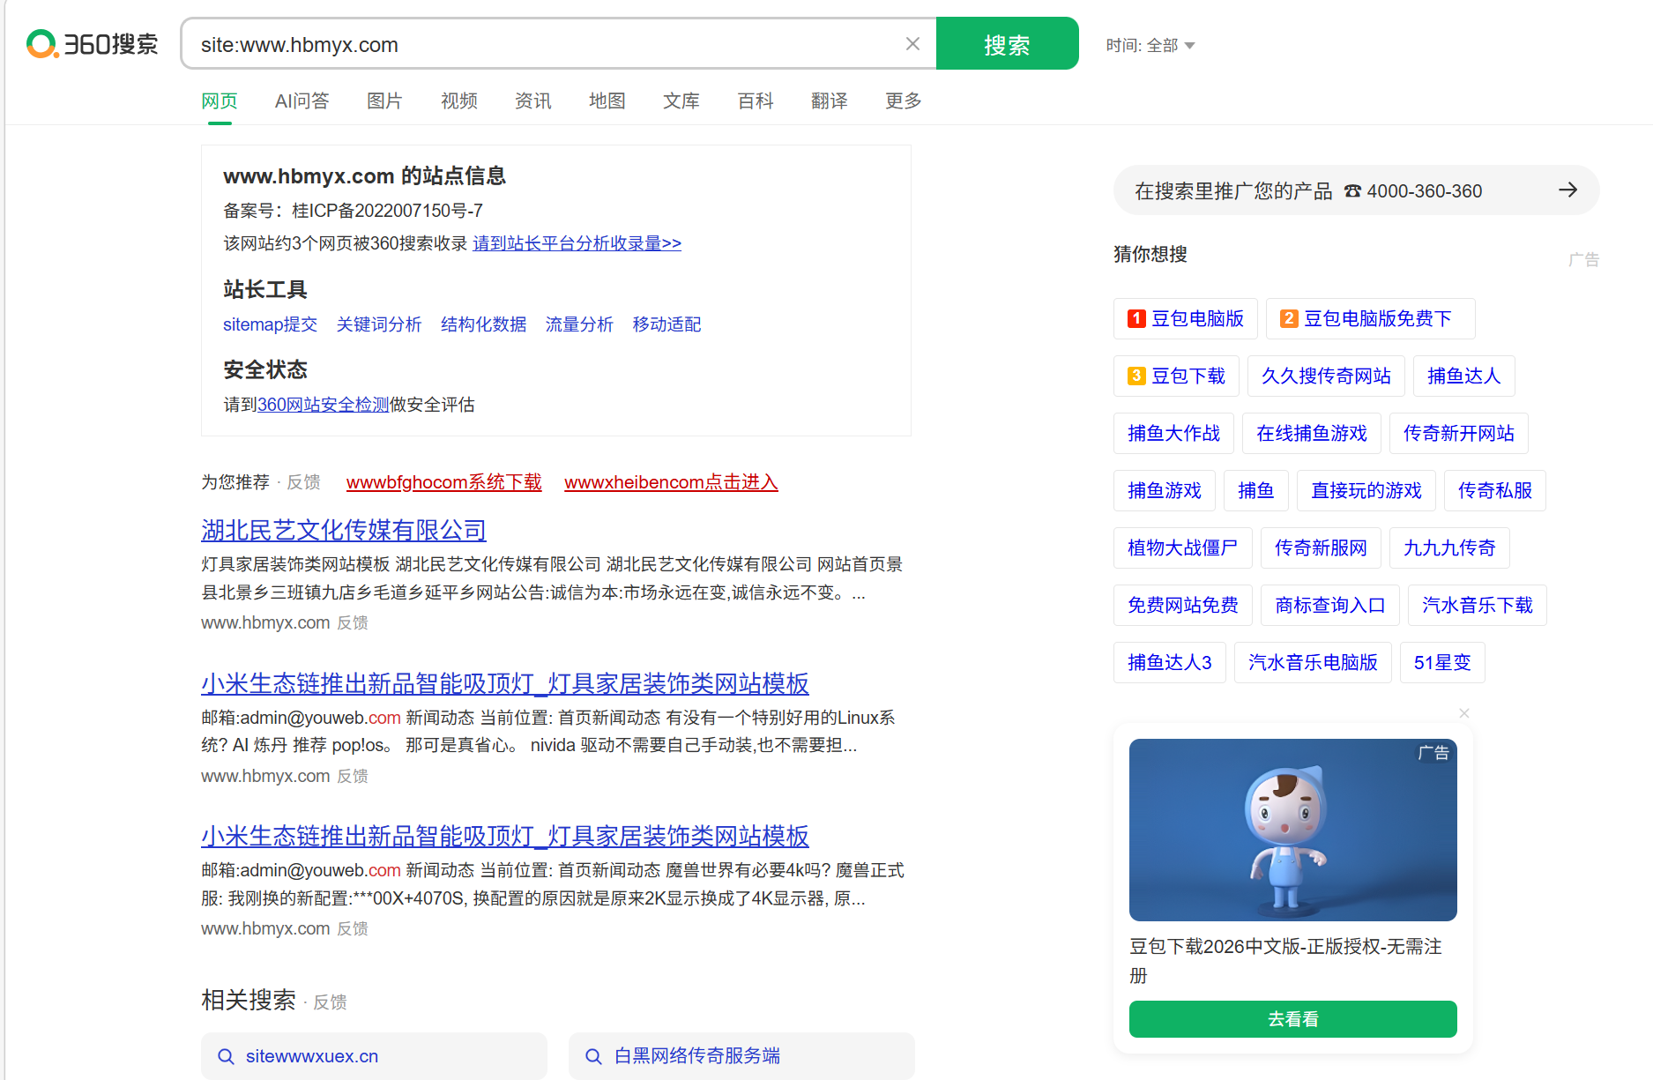Clear the search box with the X icon
Viewport: 1653px width, 1080px height.
(912, 44)
